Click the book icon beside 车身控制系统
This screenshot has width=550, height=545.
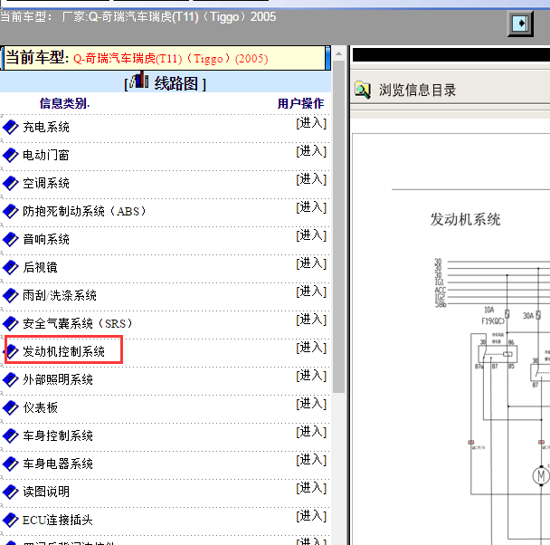tap(11, 435)
